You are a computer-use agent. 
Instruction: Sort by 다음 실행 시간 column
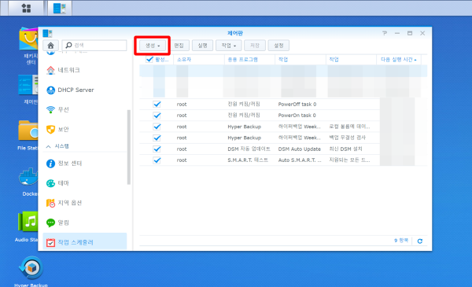pos(399,60)
